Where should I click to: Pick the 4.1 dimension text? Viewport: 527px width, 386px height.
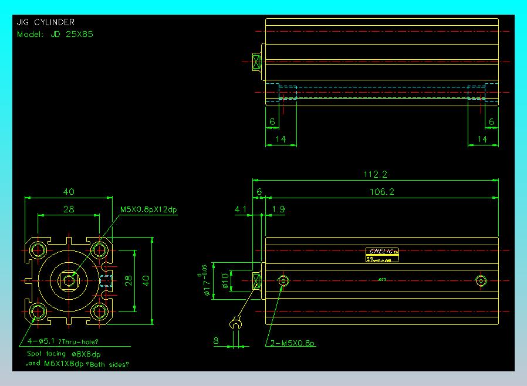(241, 209)
